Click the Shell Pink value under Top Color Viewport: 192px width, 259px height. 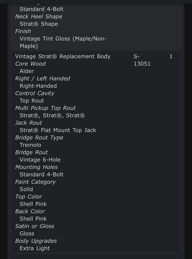tap(33, 204)
